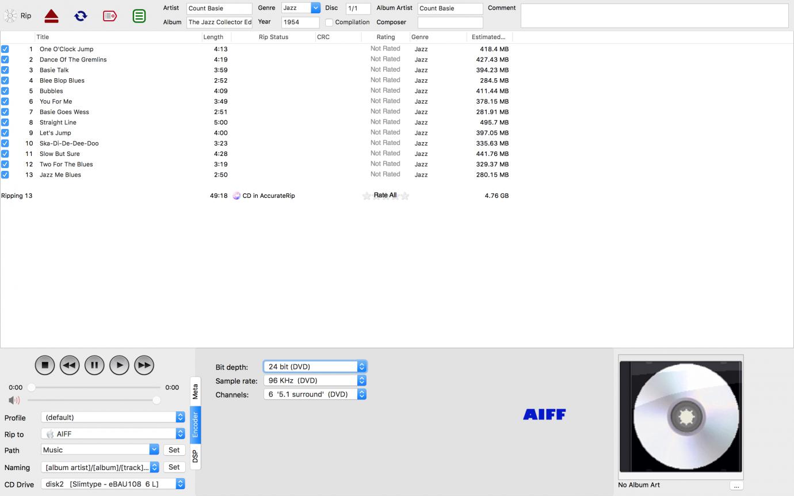Toggle the Compilation checkbox

pyautogui.click(x=329, y=22)
